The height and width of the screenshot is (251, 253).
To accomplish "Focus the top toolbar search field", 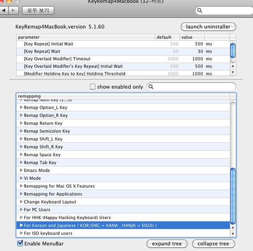I will [224, 10].
